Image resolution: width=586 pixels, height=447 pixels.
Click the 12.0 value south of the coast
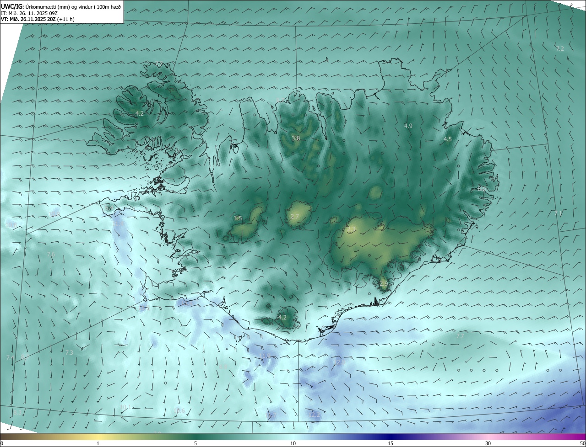(339, 362)
